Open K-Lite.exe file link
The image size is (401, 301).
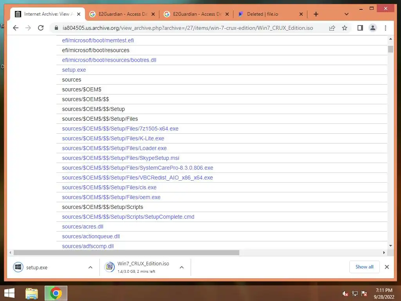(x=113, y=138)
